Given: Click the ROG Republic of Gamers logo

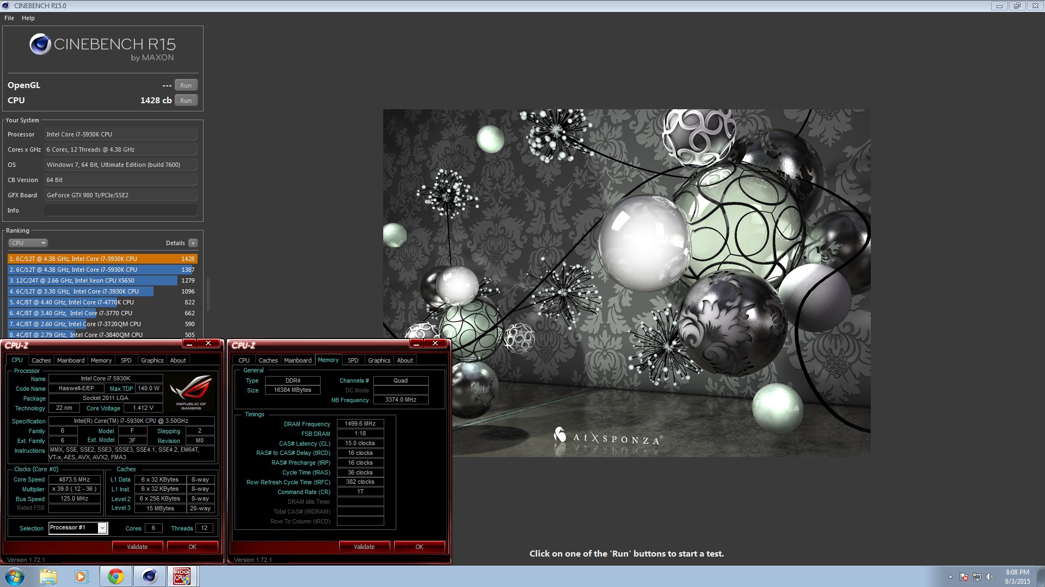Looking at the screenshot, I should 191,392.
